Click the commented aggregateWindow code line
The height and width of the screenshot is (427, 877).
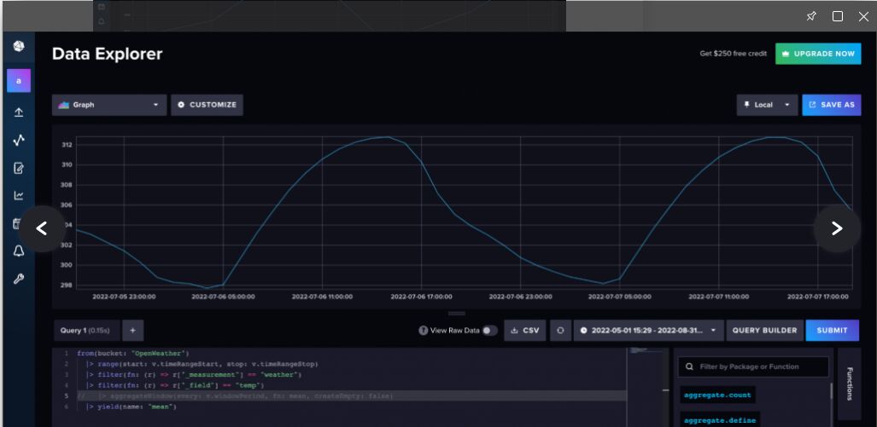point(235,396)
